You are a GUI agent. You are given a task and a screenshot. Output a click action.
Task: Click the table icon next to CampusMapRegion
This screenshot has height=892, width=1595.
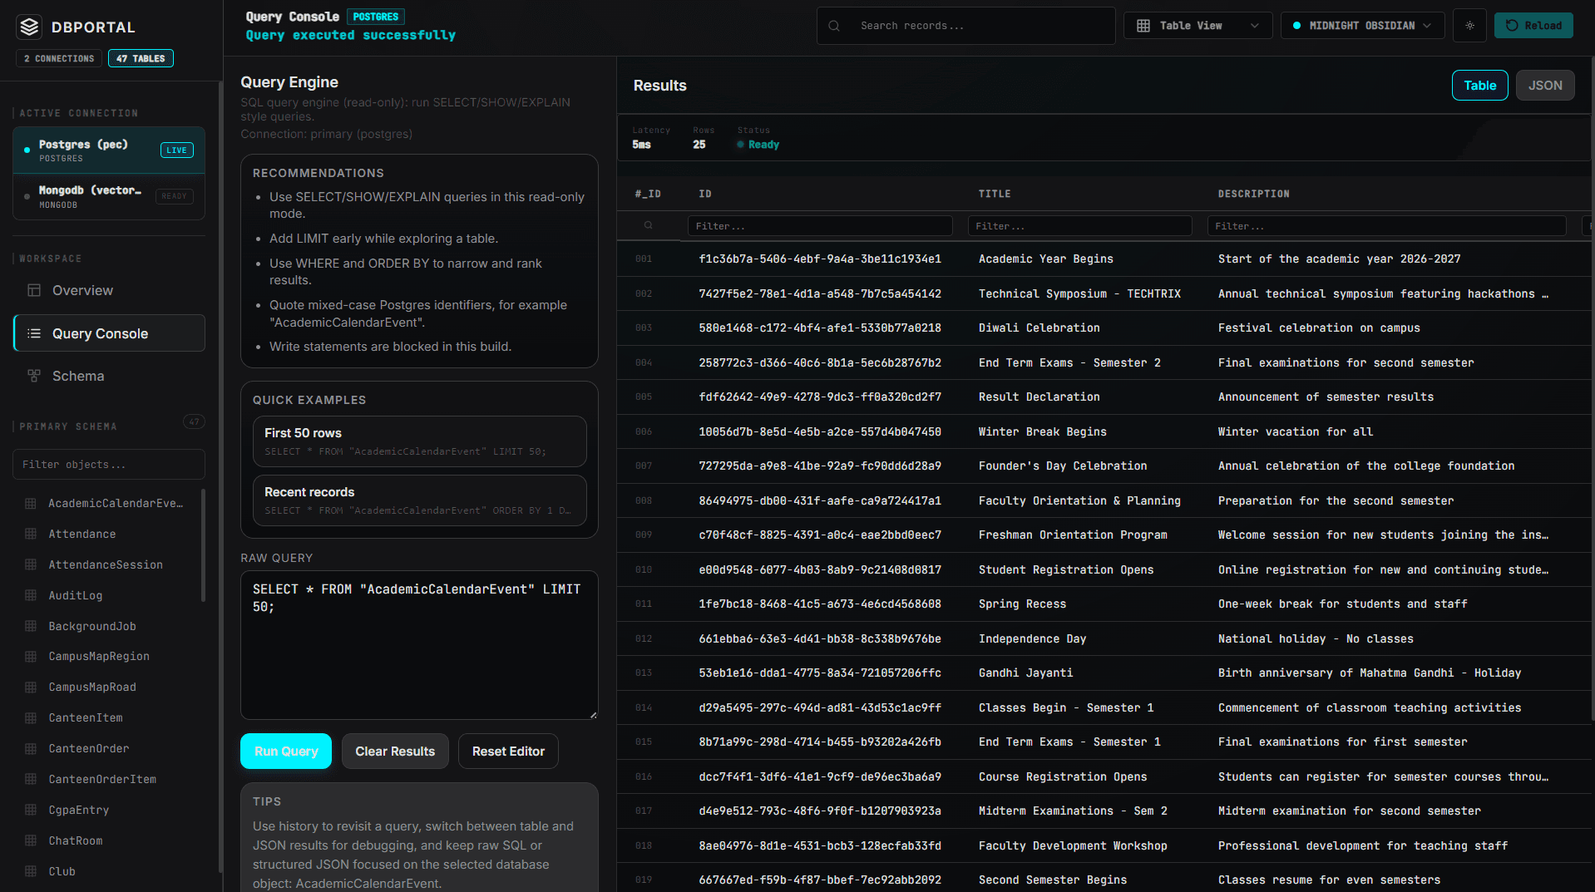(31, 656)
